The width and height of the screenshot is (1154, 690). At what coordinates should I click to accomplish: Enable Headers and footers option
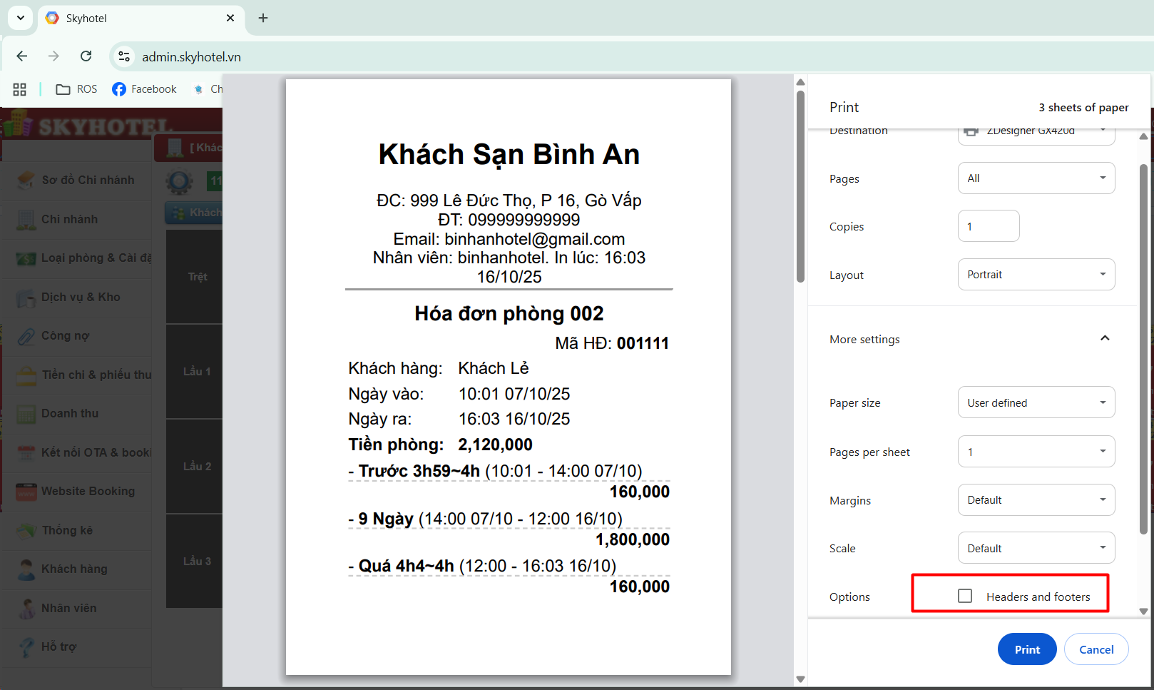[965, 595]
